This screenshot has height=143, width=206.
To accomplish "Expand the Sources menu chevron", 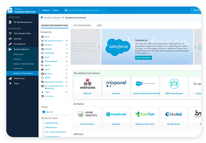I will (36, 39).
